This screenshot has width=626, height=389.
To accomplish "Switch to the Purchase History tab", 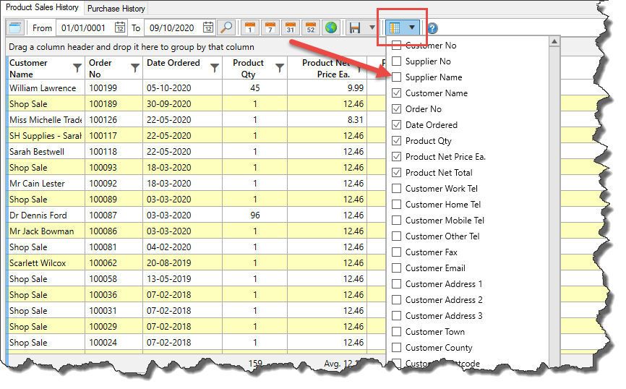I will tap(116, 9).
